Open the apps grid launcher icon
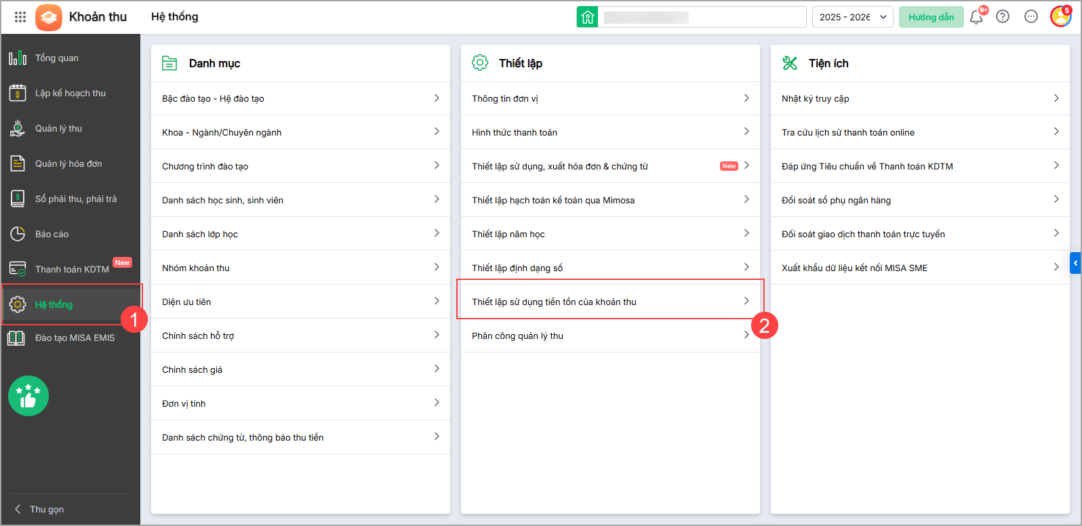Viewport: 1082px width, 526px height. [x=20, y=17]
